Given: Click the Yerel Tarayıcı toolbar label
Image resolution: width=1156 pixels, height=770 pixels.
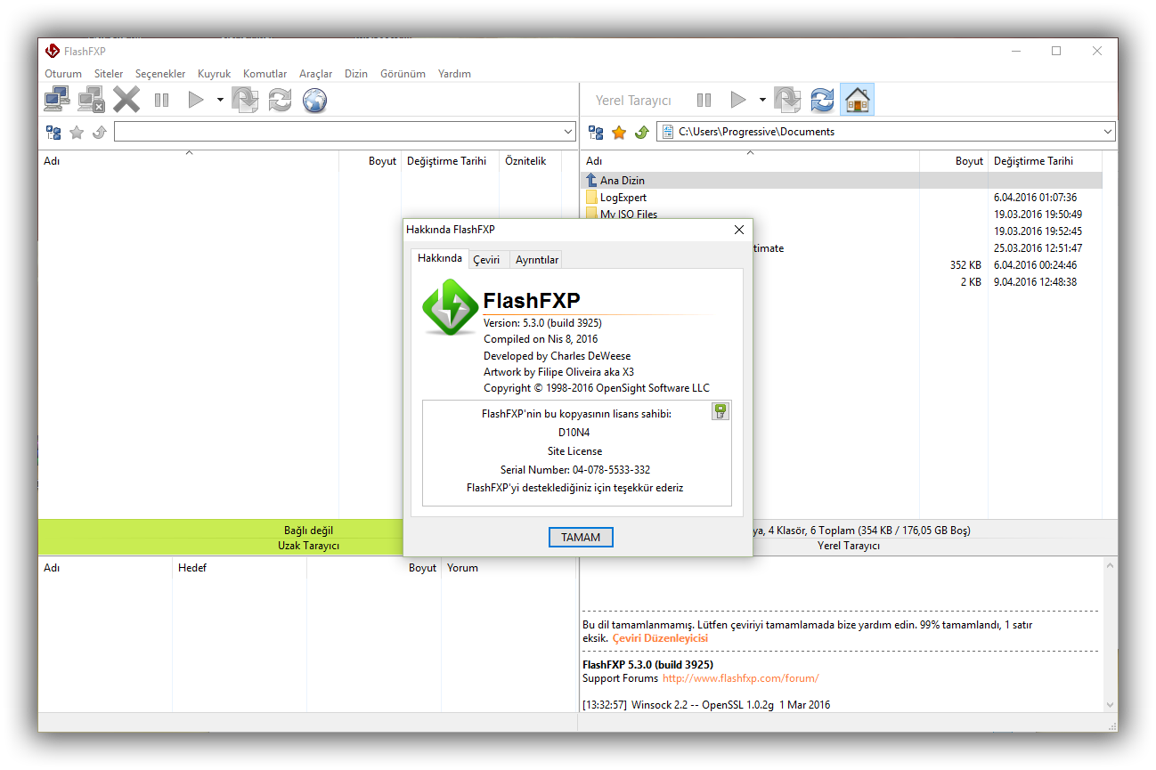Looking at the screenshot, I should [x=633, y=101].
